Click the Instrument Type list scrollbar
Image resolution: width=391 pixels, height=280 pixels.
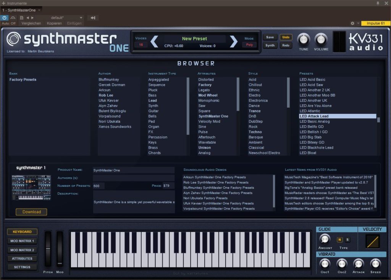[x=188, y=106]
